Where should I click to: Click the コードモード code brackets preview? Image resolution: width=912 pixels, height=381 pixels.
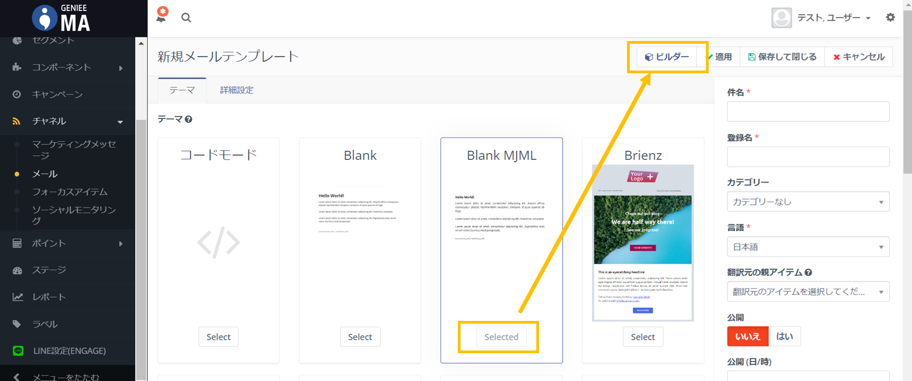(x=218, y=242)
